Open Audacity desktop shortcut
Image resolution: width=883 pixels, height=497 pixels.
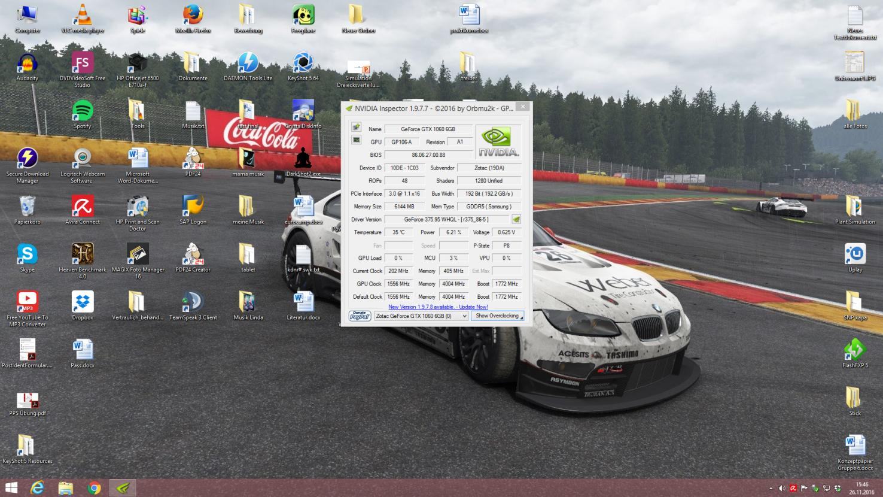pyautogui.click(x=28, y=67)
